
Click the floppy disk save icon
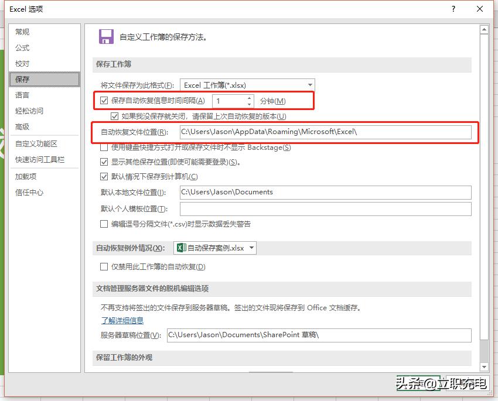click(x=105, y=36)
